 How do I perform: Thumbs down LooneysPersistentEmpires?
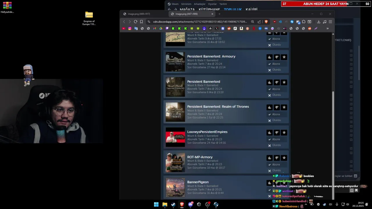click(277, 133)
